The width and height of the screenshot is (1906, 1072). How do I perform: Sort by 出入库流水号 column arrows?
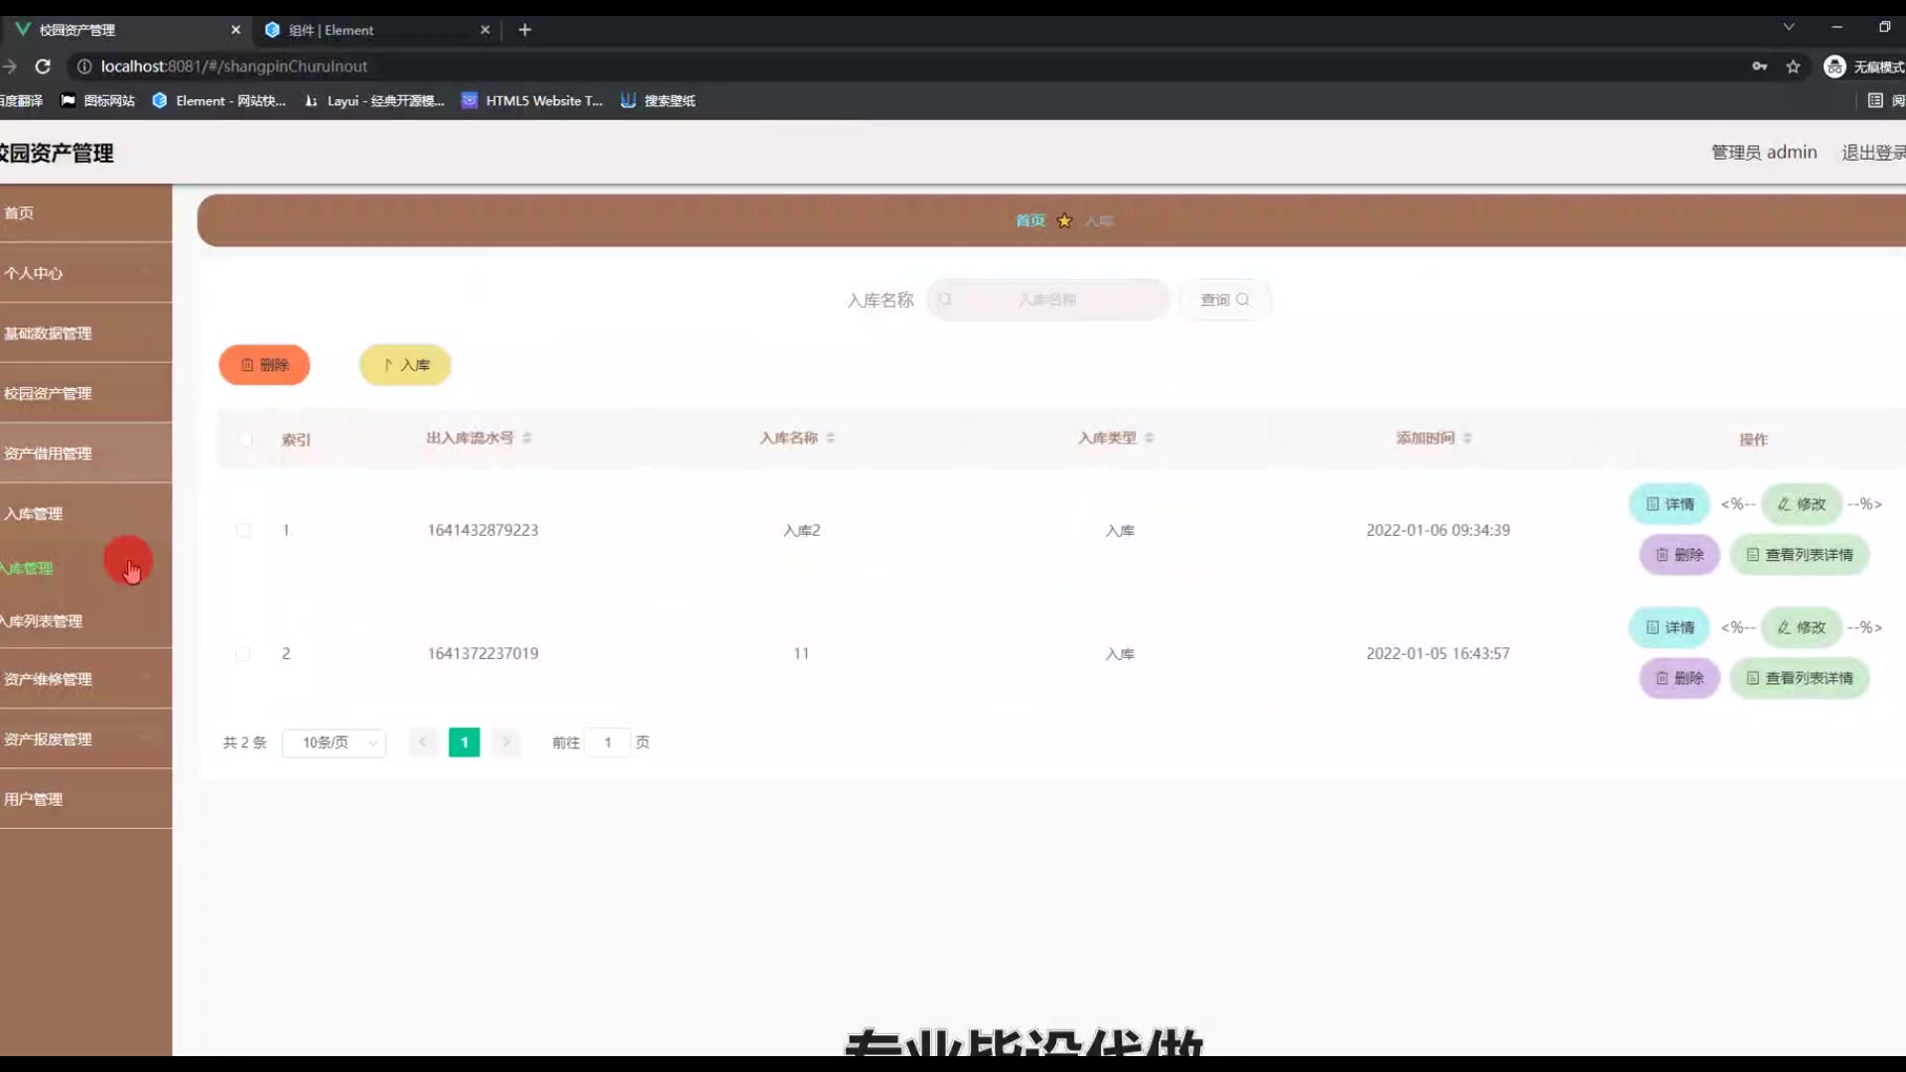tap(527, 438)
